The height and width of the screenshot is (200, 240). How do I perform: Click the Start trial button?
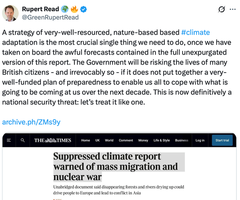[x=222, y=140]
